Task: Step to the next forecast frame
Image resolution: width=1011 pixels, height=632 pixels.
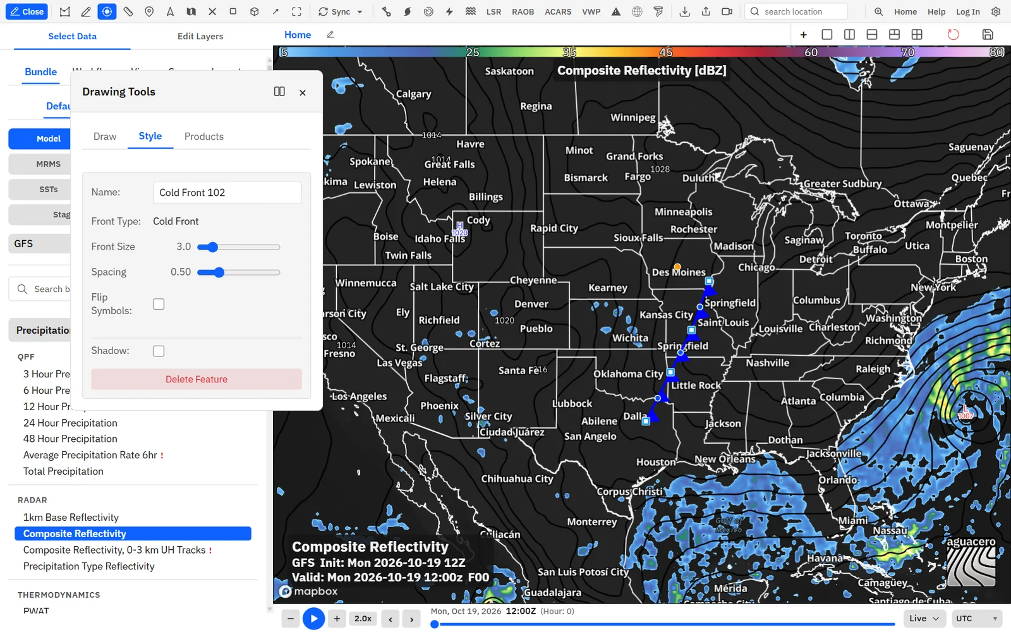Action: click(x=411, y=619)
